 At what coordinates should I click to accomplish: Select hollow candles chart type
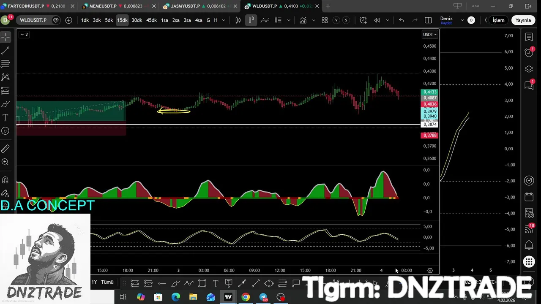(251, 20)
